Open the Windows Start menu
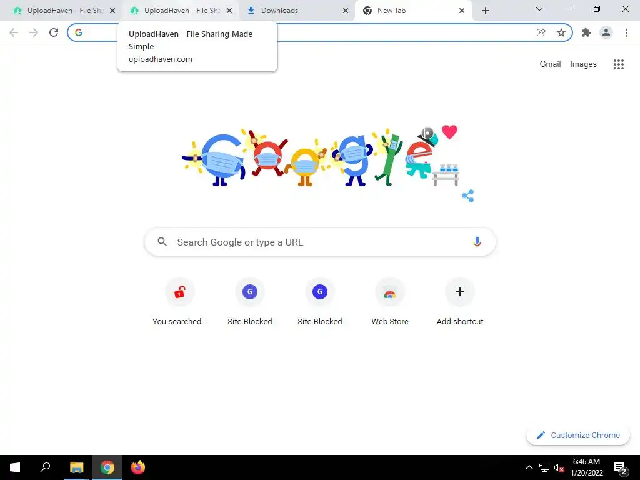640x480 pixels. (15, 467)
